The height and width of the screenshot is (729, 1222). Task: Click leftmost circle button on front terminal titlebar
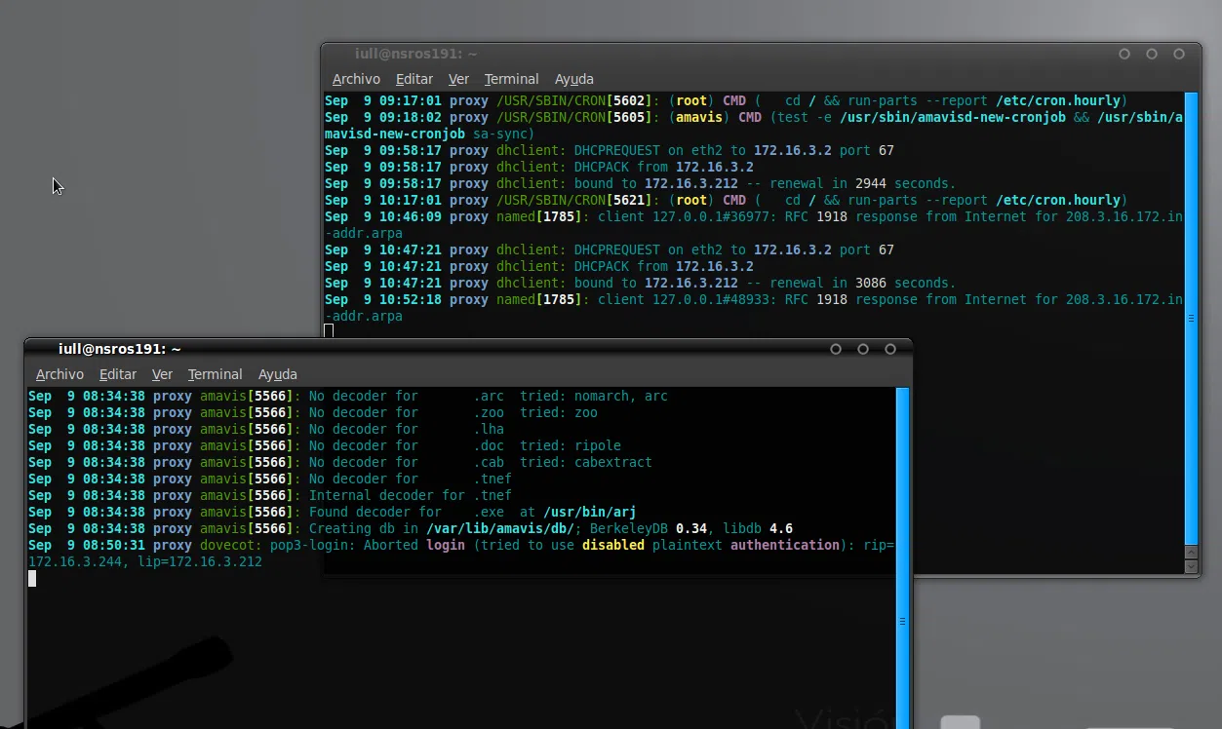coord(836,349)
